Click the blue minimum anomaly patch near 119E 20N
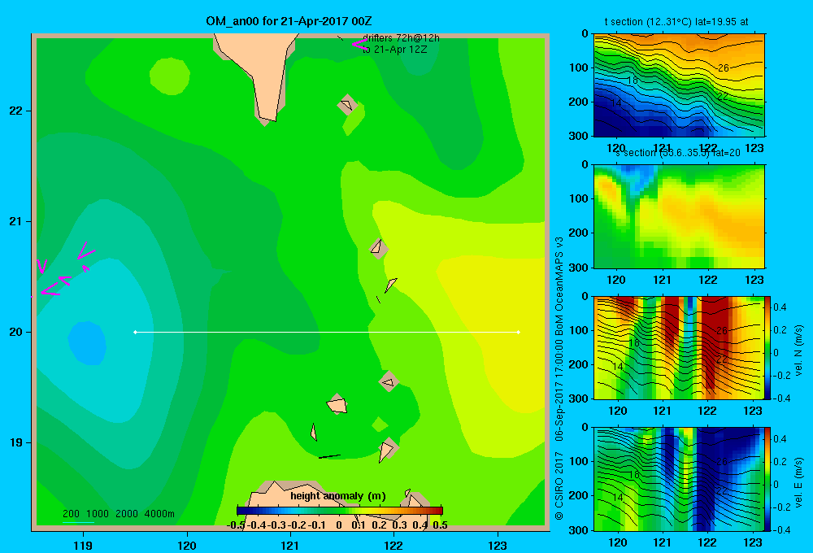Viewport: 813px width, 553px height. click(x=87, y=342)
